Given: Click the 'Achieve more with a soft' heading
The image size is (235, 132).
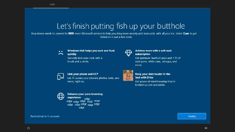Looking at the screenshot, I should point(153,53).
